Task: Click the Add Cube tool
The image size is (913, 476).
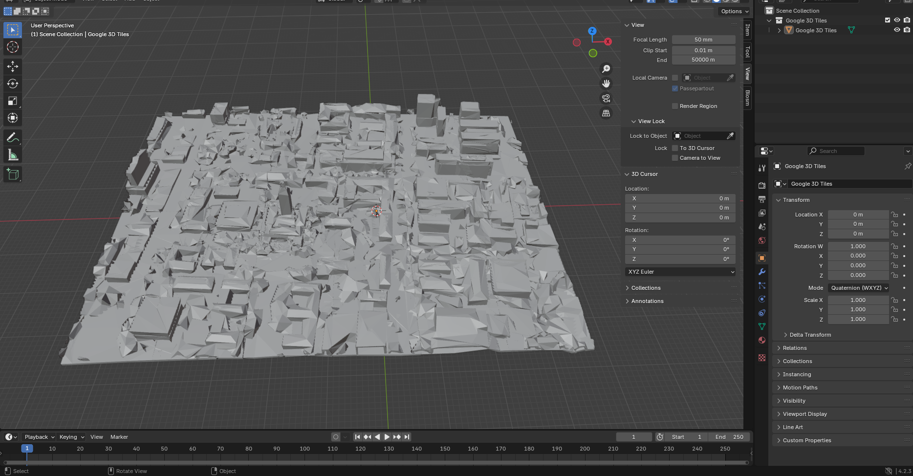Action: [13, 174]
